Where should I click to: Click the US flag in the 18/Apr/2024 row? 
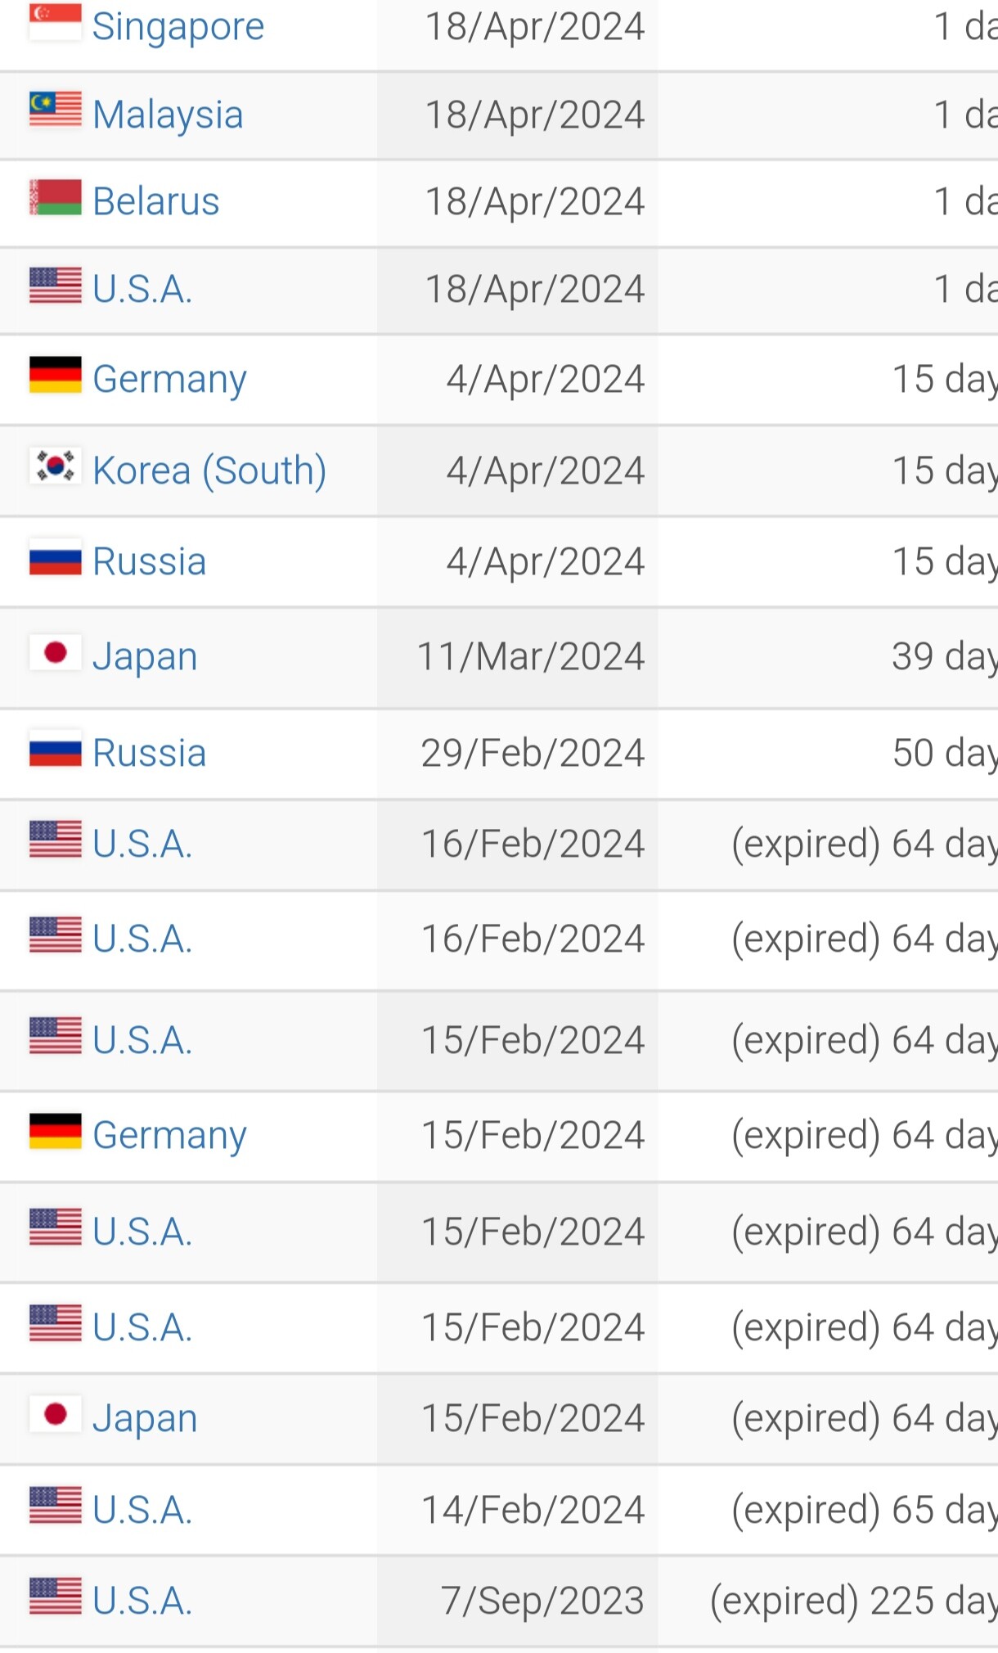[55, 286]
